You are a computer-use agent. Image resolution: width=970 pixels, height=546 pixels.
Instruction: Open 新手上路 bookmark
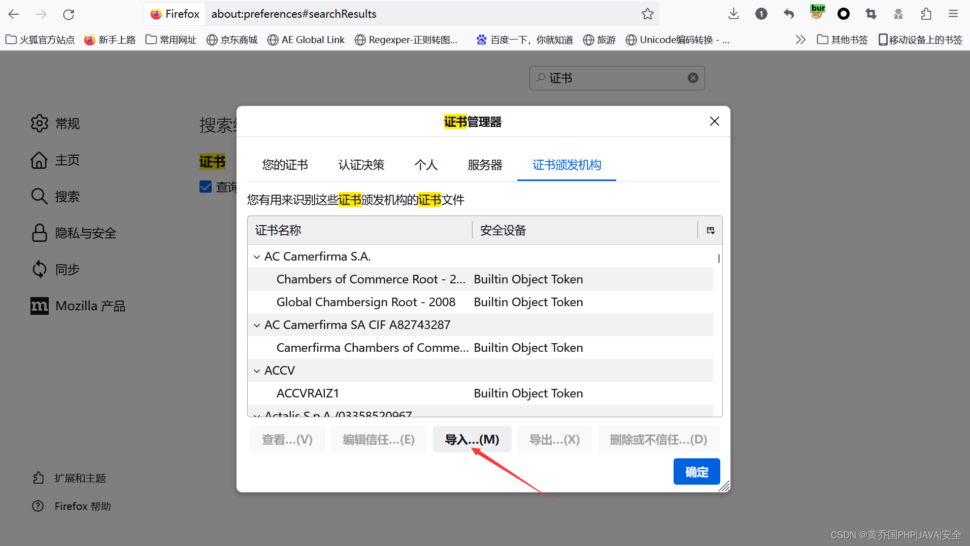[x=110, y=40]
